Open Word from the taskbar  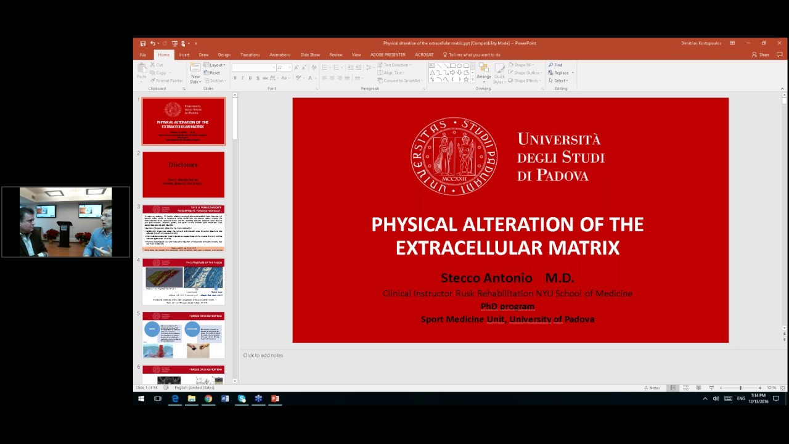click(x=225, y=399)
